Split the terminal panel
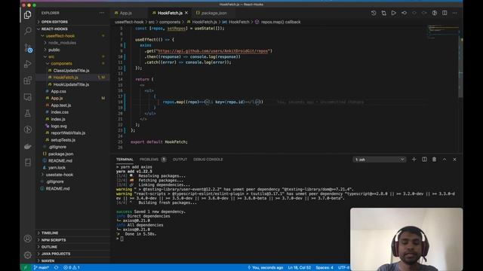 point(424,159)
